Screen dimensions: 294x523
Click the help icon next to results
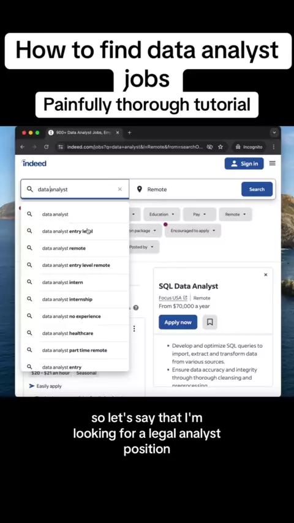(136, 307)
